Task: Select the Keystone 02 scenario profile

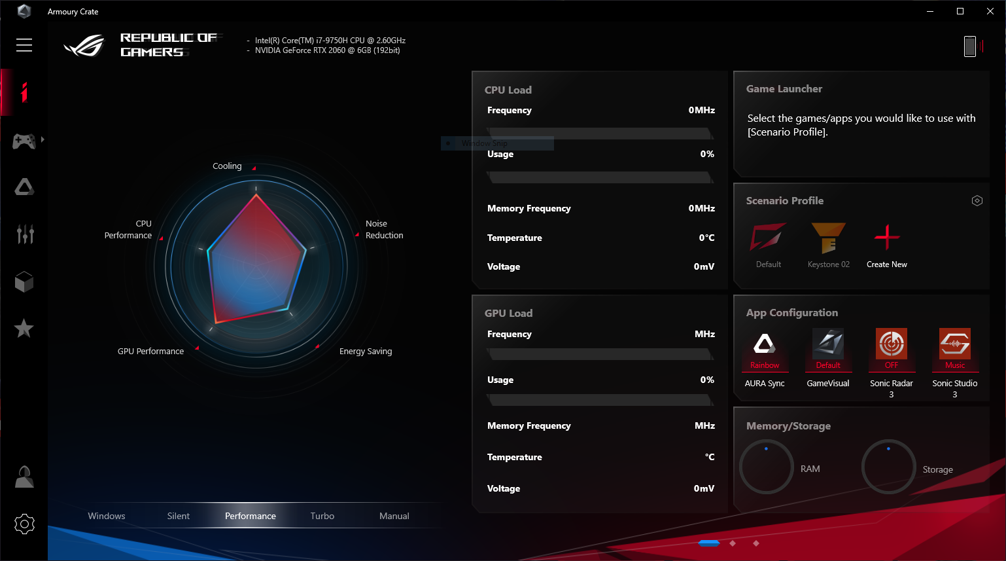Action: pos(829,245)
